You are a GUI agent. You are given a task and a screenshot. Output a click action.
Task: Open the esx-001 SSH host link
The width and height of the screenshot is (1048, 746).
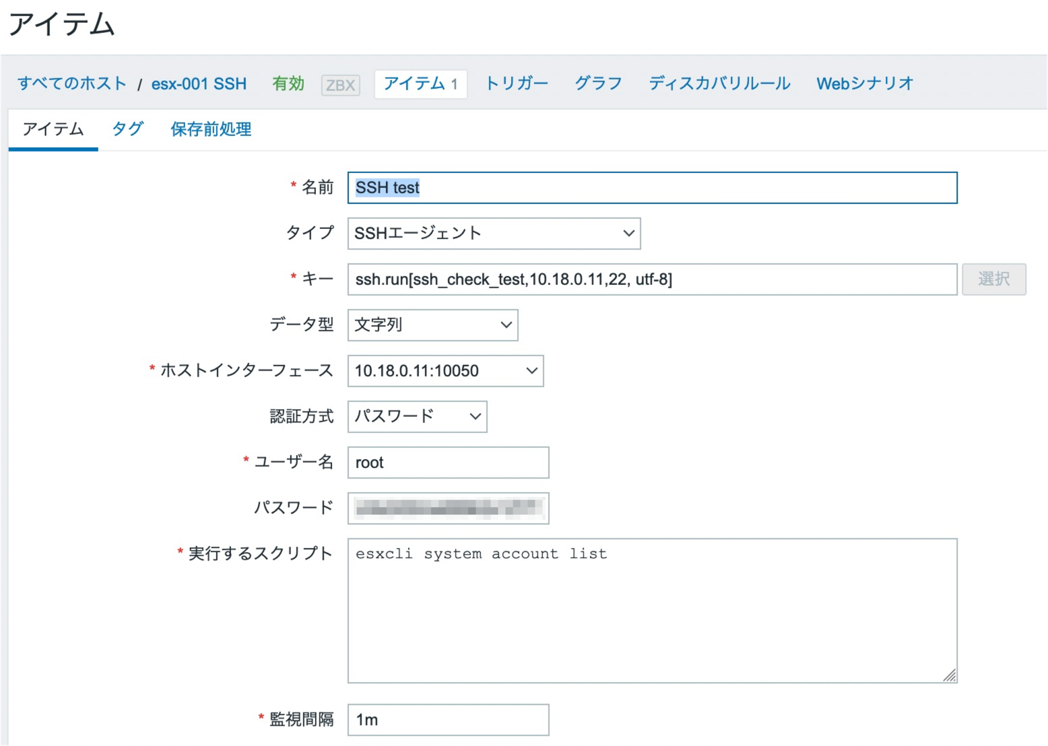199,83
